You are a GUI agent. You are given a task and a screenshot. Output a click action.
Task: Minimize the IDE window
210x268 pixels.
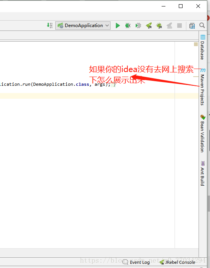(x=164, y=6)
